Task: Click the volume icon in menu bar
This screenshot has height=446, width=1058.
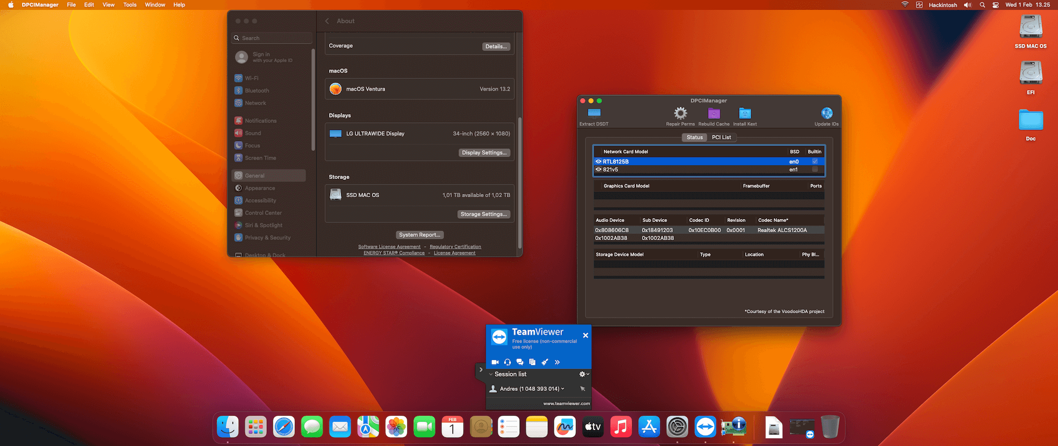Action: [968, 5]
